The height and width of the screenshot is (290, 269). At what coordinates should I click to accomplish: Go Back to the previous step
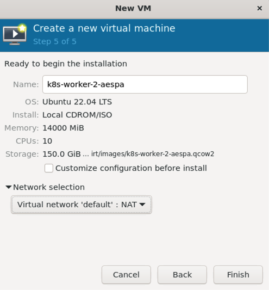click(182, 275)
